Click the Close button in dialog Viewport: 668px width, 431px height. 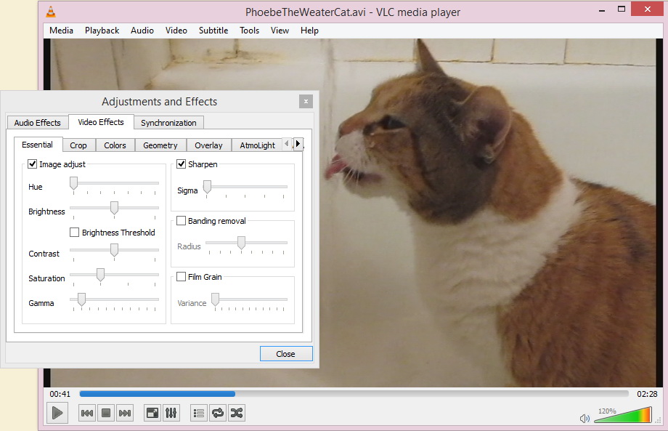pyautogui.click(x=286, y=354)
